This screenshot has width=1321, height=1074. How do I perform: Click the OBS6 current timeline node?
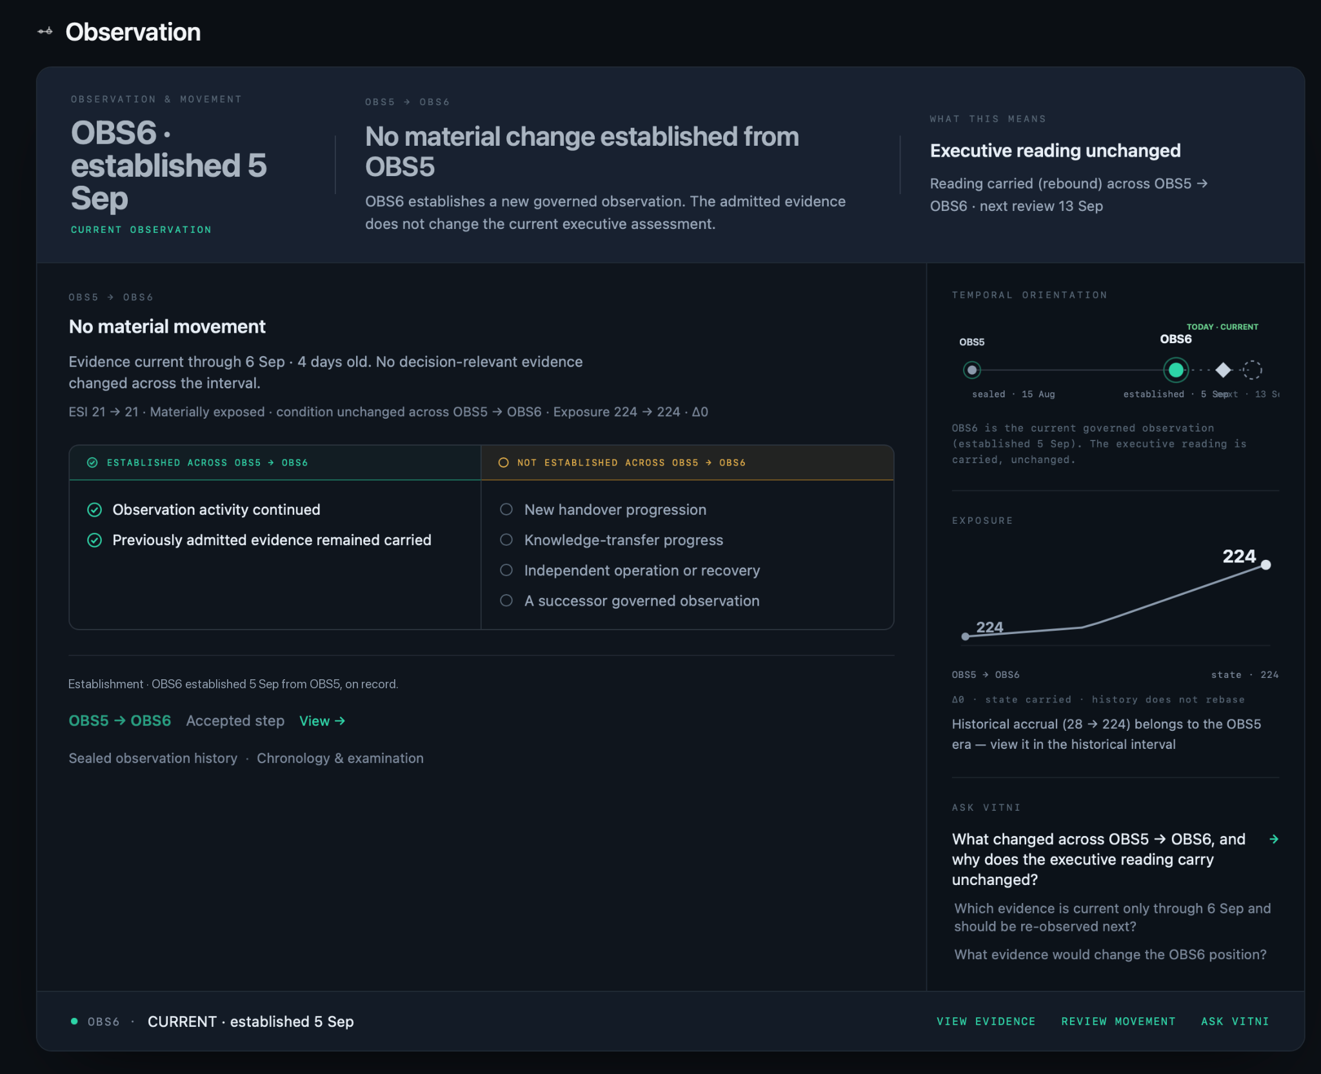pyautogui.click(x=1176, y=370)
